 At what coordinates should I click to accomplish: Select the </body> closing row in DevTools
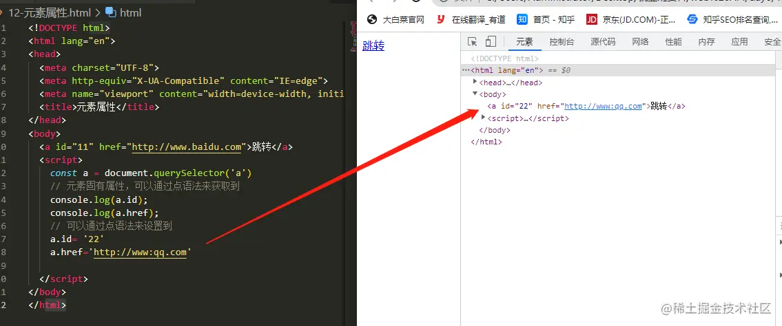tap(495, 131)
